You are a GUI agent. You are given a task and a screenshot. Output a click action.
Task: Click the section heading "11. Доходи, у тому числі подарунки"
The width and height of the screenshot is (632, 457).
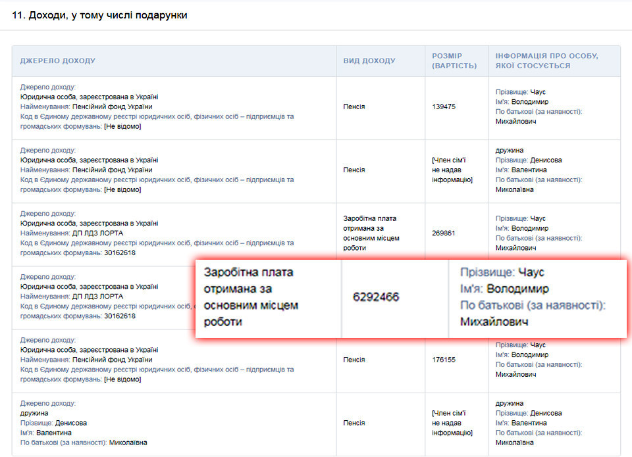tap(99, 15)
